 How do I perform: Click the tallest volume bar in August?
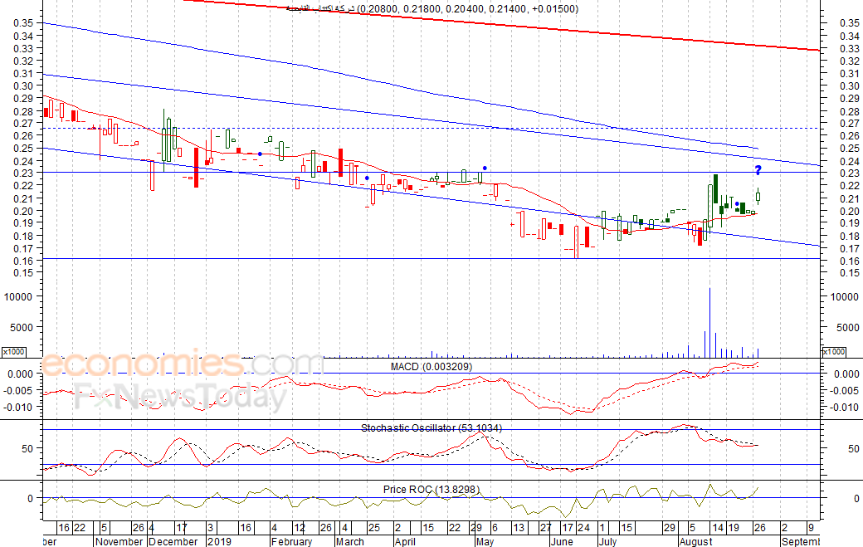pyautogui.click(x=709, y=323)
